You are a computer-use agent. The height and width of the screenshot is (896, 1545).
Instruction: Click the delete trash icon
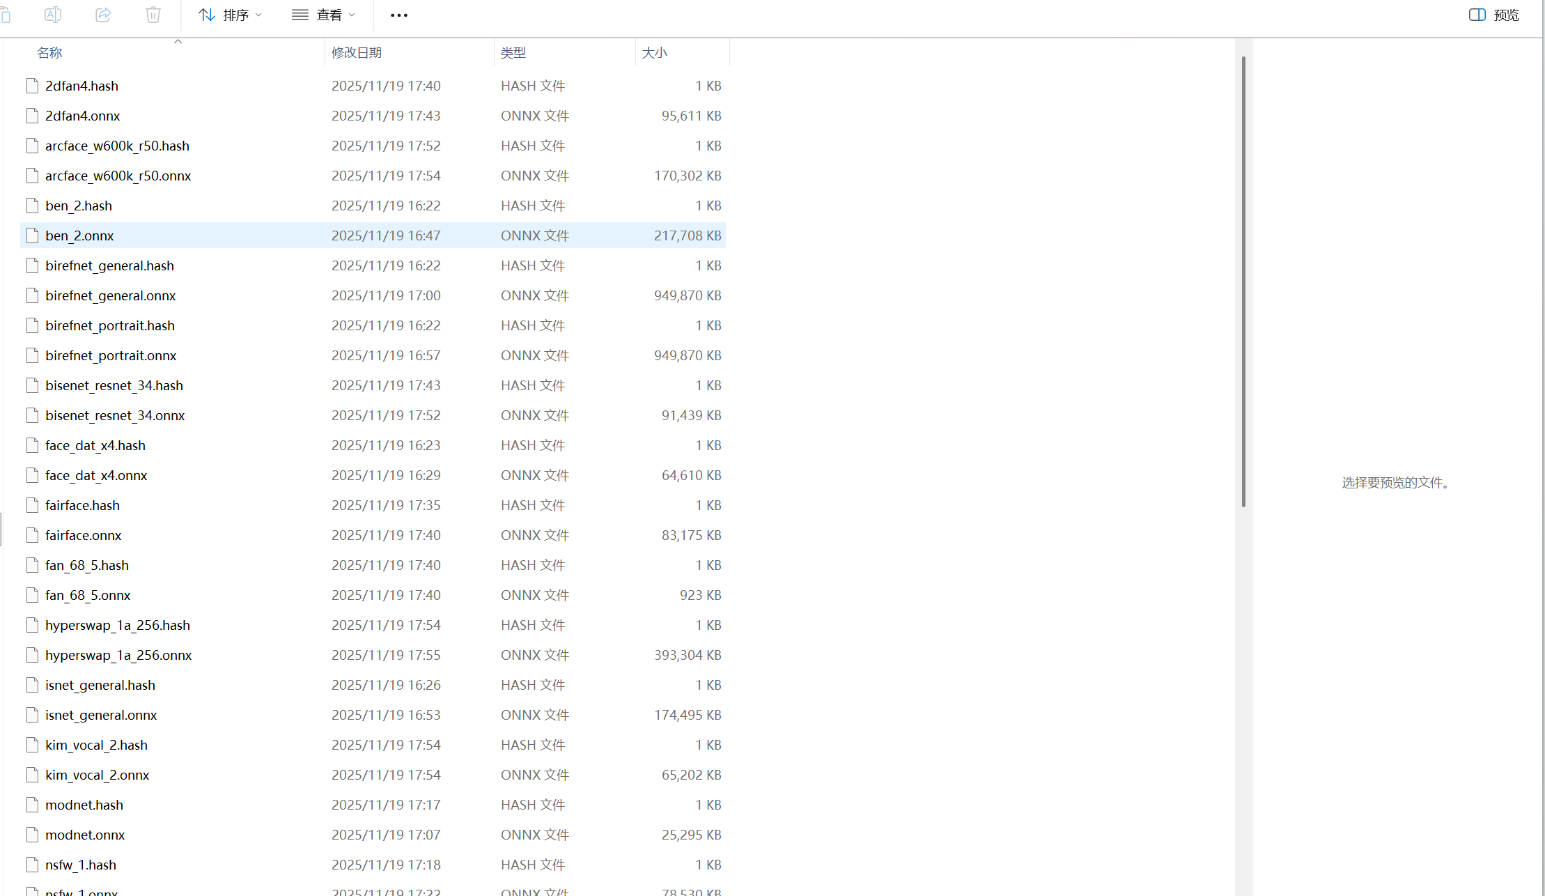point(153,15)
